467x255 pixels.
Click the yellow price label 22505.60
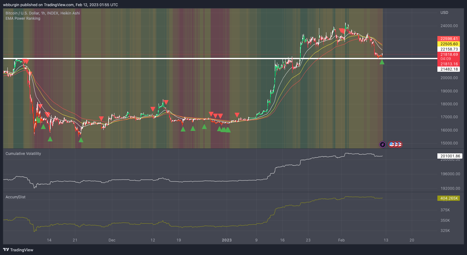tap(448, 44)
